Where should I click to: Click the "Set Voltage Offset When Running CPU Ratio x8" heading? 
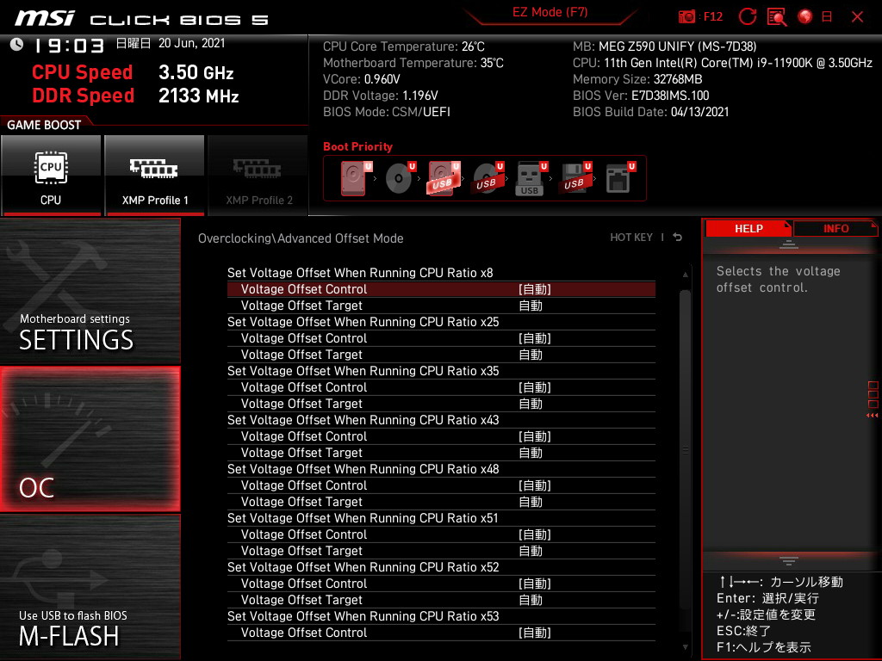(360, 273)
